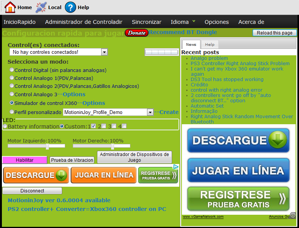Open the Analgo problem post
Screen dimensions: 299x228
pos(209,58)
